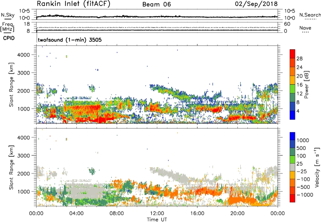Select the "60" Nave axis tick label
This screenshot has width=321, height=222.
pos(287,24)
